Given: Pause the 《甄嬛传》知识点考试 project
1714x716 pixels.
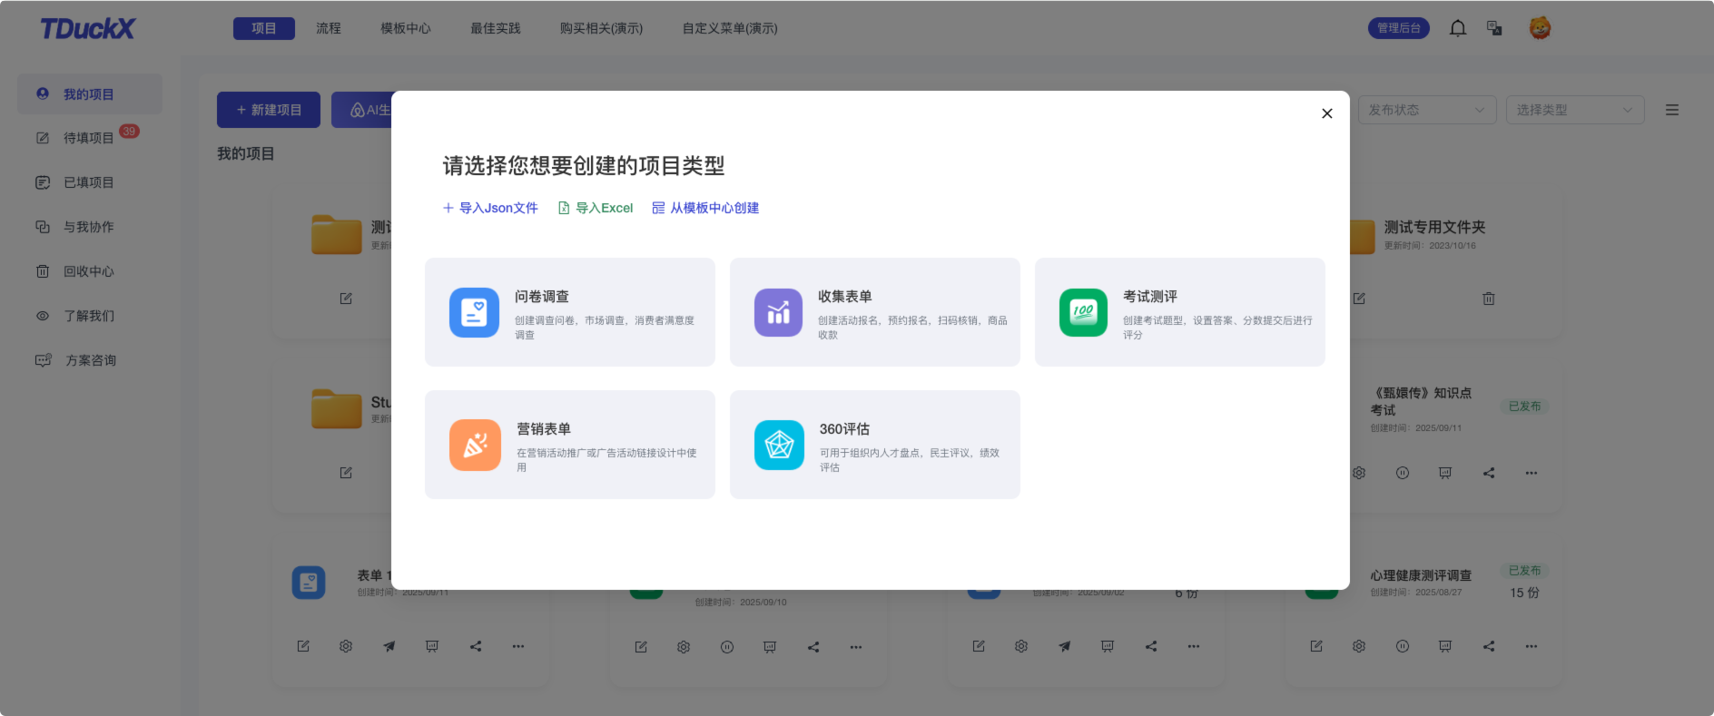Looking at the screenshot, I should click(x=1403, y=473).
